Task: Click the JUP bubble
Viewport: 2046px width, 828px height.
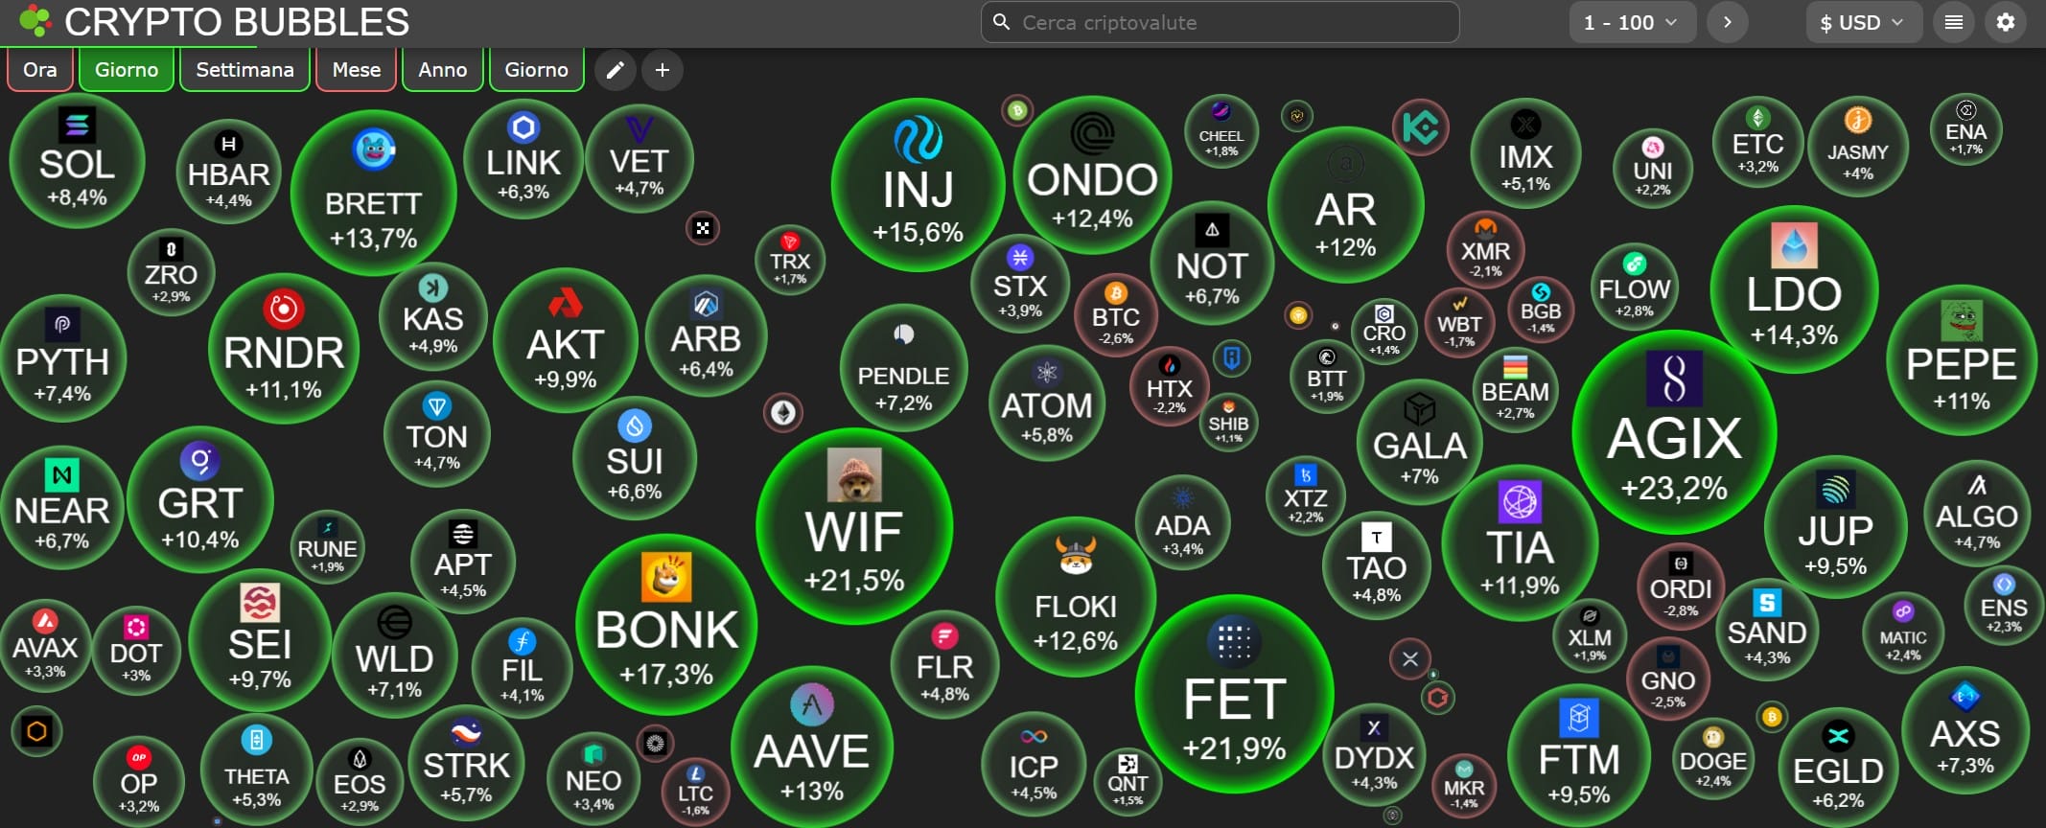Action: [1835, 527]
